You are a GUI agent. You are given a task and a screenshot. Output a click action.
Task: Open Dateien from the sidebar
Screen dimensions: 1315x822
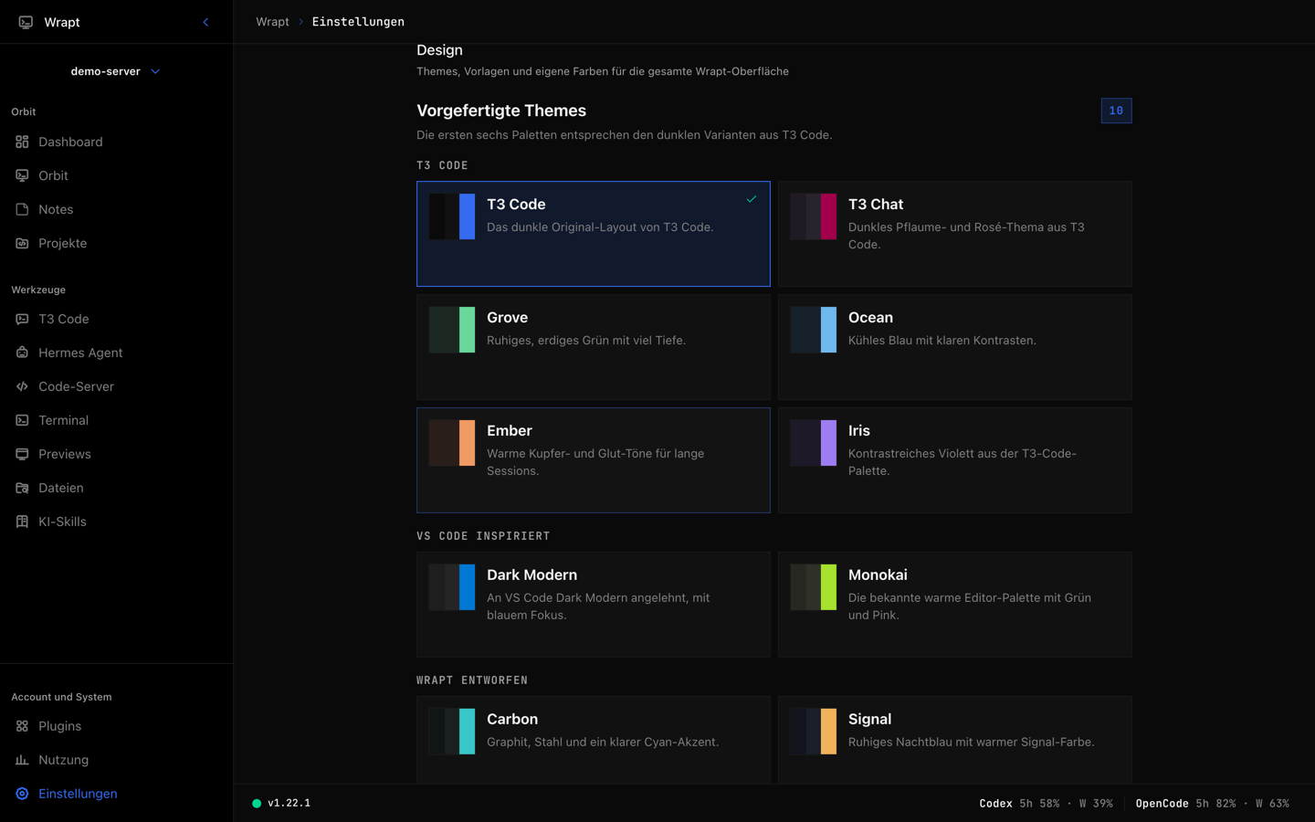point(116,488)
